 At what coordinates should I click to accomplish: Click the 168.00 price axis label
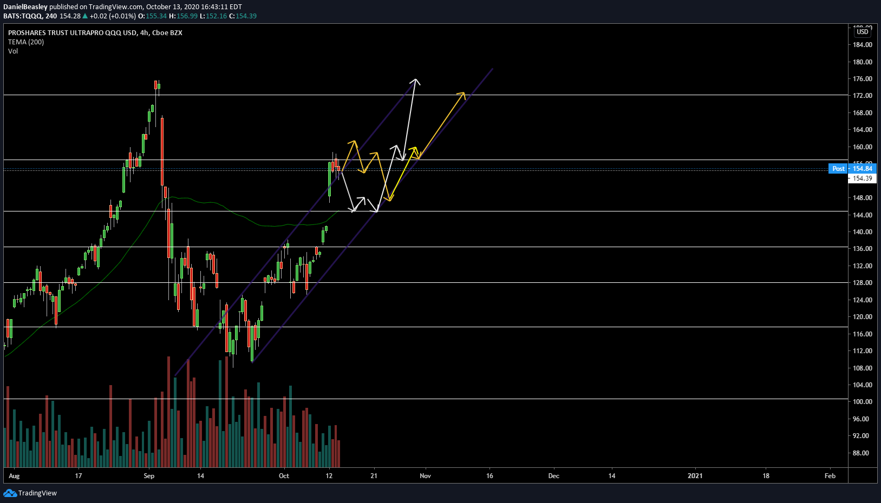point(863,113)
